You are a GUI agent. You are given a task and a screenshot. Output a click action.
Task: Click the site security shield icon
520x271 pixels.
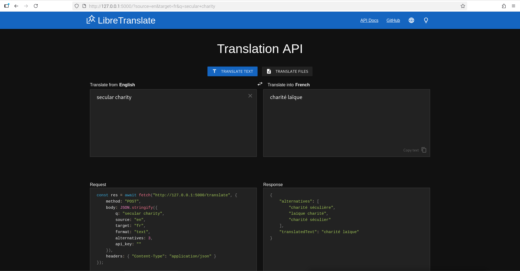[77, 6]
